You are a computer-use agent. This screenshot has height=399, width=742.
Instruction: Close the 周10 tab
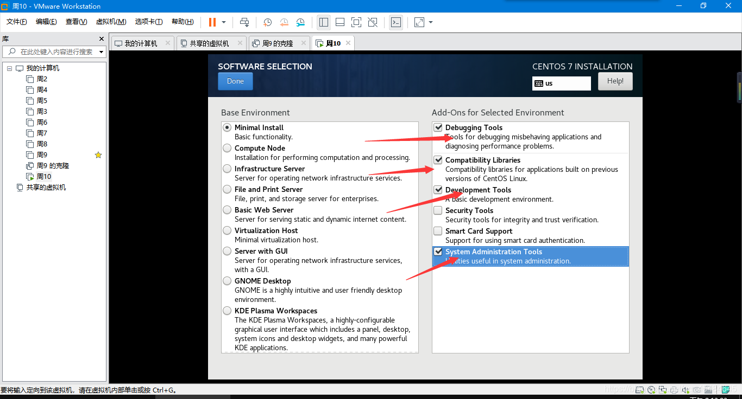(x=348, y=43)
